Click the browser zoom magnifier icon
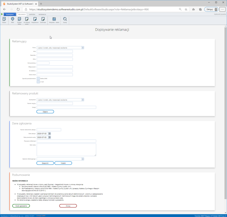Viewport: 227px width, 217px height. [x=180, y=9]
